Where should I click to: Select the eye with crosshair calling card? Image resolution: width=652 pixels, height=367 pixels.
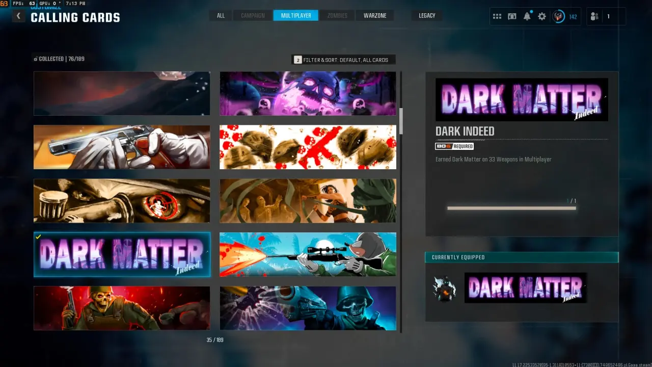pyautogui.click(x=122, y=200)
